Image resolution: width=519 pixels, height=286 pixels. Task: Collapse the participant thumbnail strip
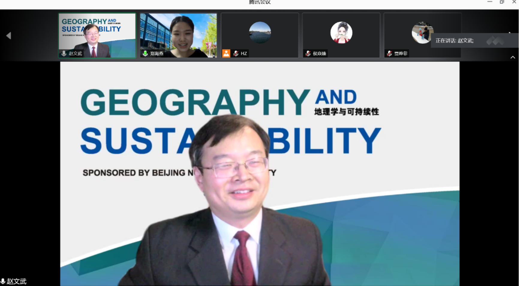513,57
